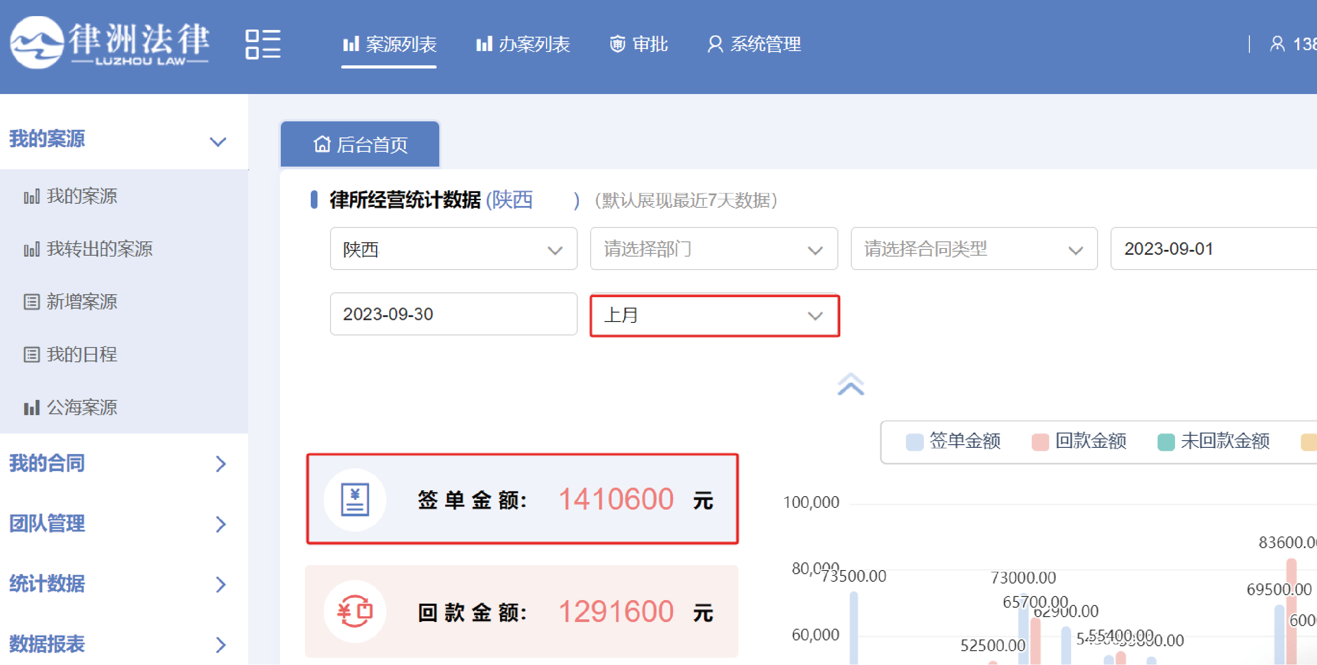Viewport: 1317px width, 665px height.
Task: Expand the 我的合同 sidebar section
Action: (x=124, y=463)
